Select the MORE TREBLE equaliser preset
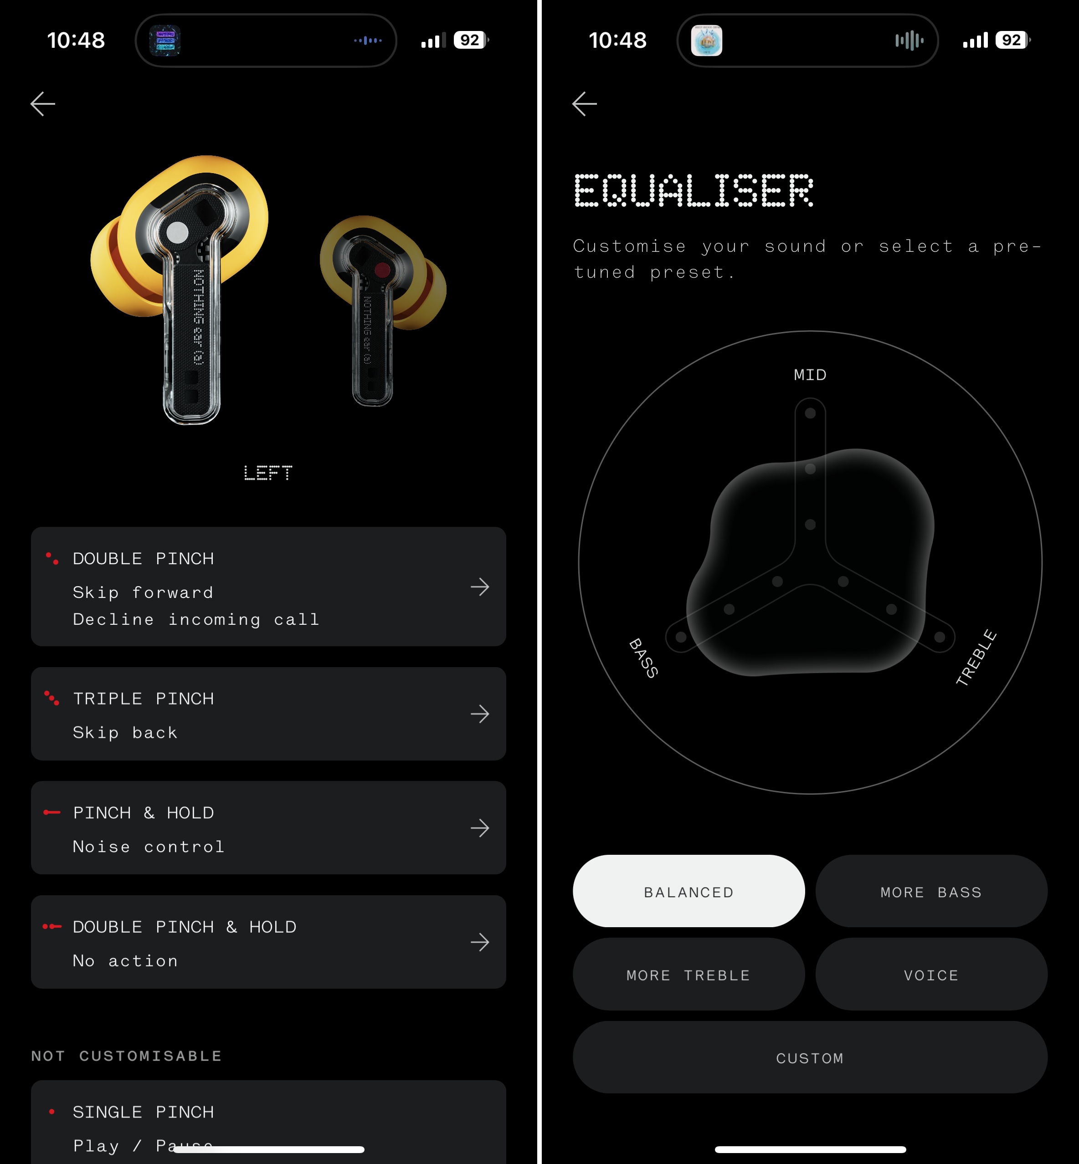Image resolution: width=1079 pixels, height=1164 pixels. tap(688, 975)
